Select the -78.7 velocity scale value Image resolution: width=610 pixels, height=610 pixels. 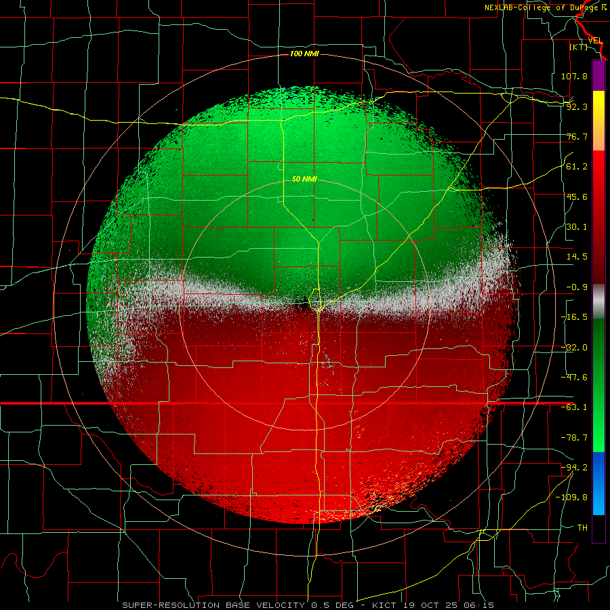point(574,438)
